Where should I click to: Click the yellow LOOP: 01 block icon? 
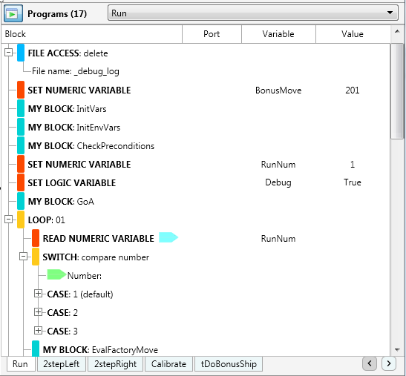click(21, 220)
